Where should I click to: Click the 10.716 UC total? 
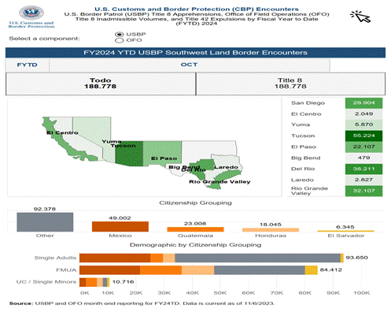(x=124, y=282)
